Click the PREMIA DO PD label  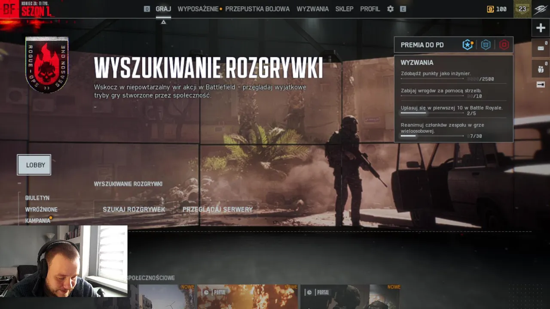point(422,45)
